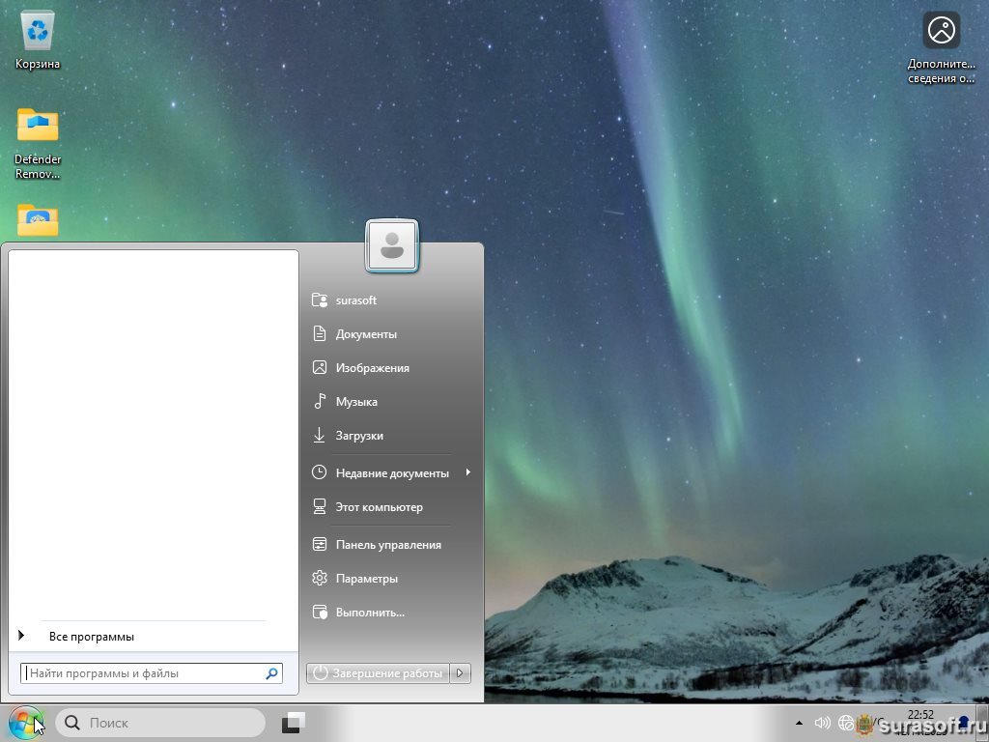
Task: Open Документы from Start menu
Action: coord(366,334)
